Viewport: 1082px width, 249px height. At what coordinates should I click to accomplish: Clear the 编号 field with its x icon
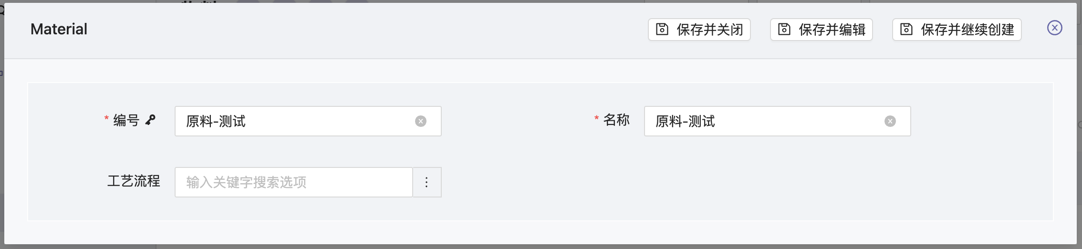[421, 121]
